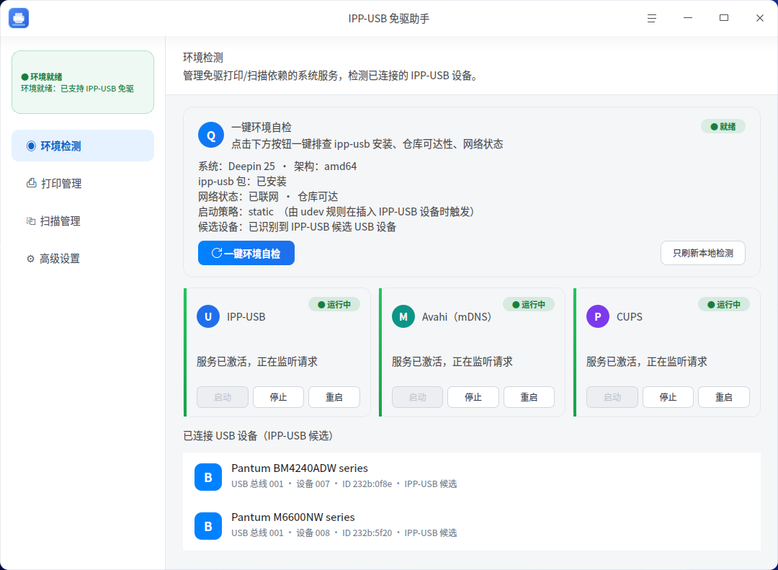Image resolution: width=778 pixels, height=570 pixels.
Task: Click text 网络状态: 已联网 · 仓库可达
Action: (x=268, y=197)
